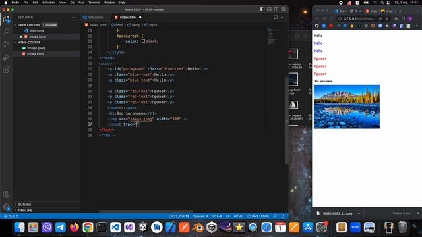This screenshot has width=422, height=237.
Task: Open the Chrome extensions puzzle icon
Action: pos(396,18)
